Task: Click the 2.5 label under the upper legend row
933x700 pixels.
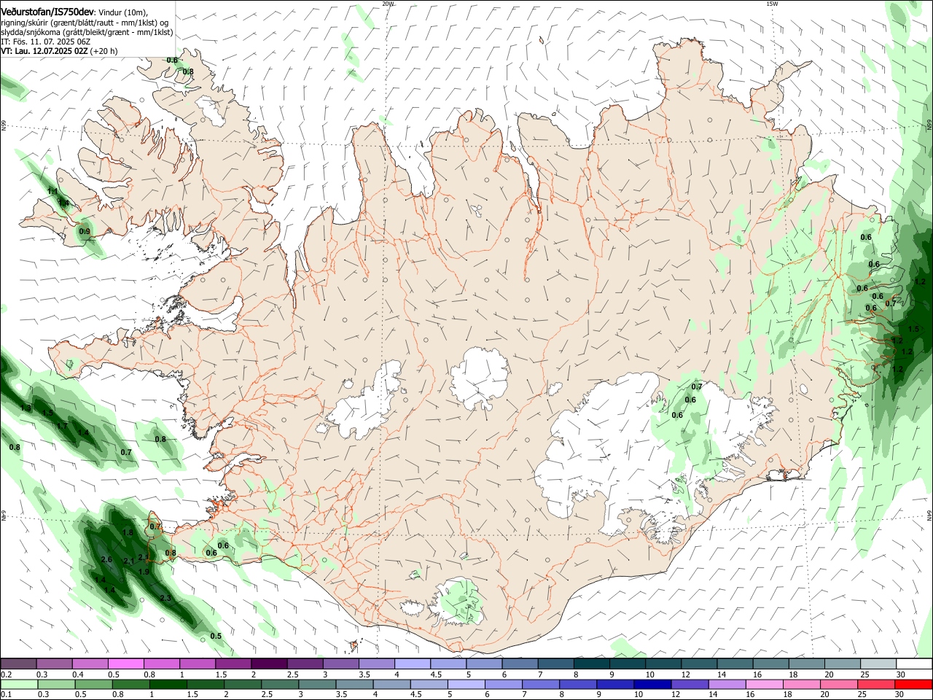Action: 293,674
